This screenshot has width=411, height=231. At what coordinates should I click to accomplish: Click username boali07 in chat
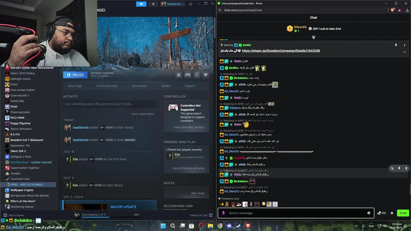239,158
